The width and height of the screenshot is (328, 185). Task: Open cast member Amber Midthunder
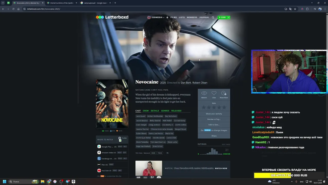(x=155, y=116)
